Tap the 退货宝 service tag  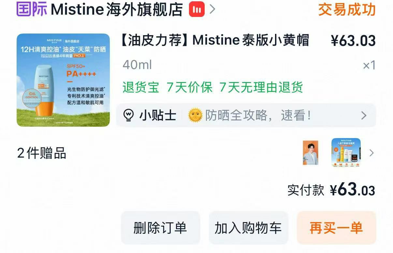point(141,87)
